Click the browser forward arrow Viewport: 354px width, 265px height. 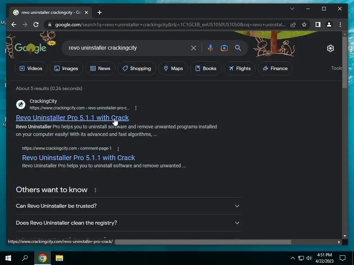pyautogui.click(x=25, y=24)
